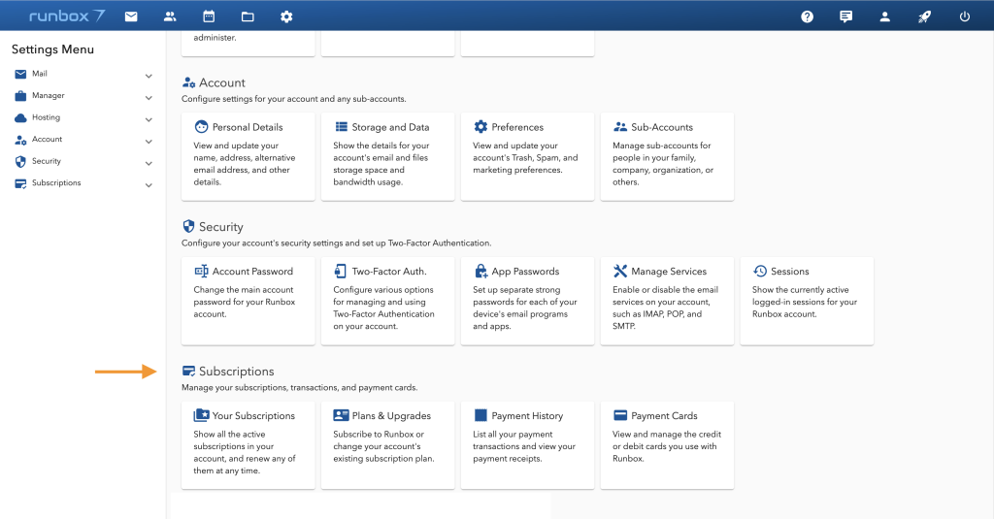This screenshot has height=519, width=994.
Task: Expand the Mail section in Settings Menu
Action: tap(149, 76)
